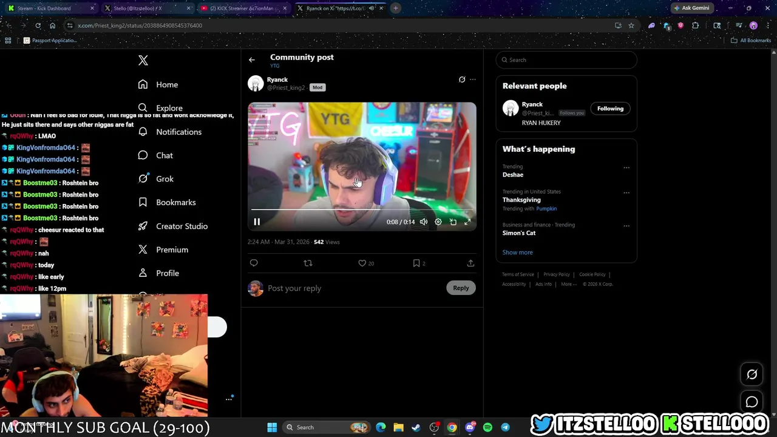777x437 pixels.
Task: Click the address bar URL
Action: click(140, 25)
